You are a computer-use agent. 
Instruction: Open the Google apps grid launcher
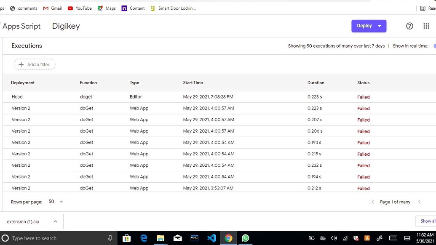[x=426, y=26]
